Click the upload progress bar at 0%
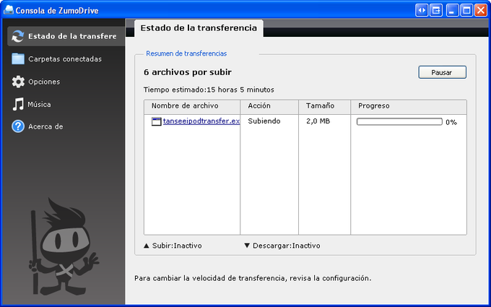The height and width of the screenshot is (307, 491). pos(399,121)
